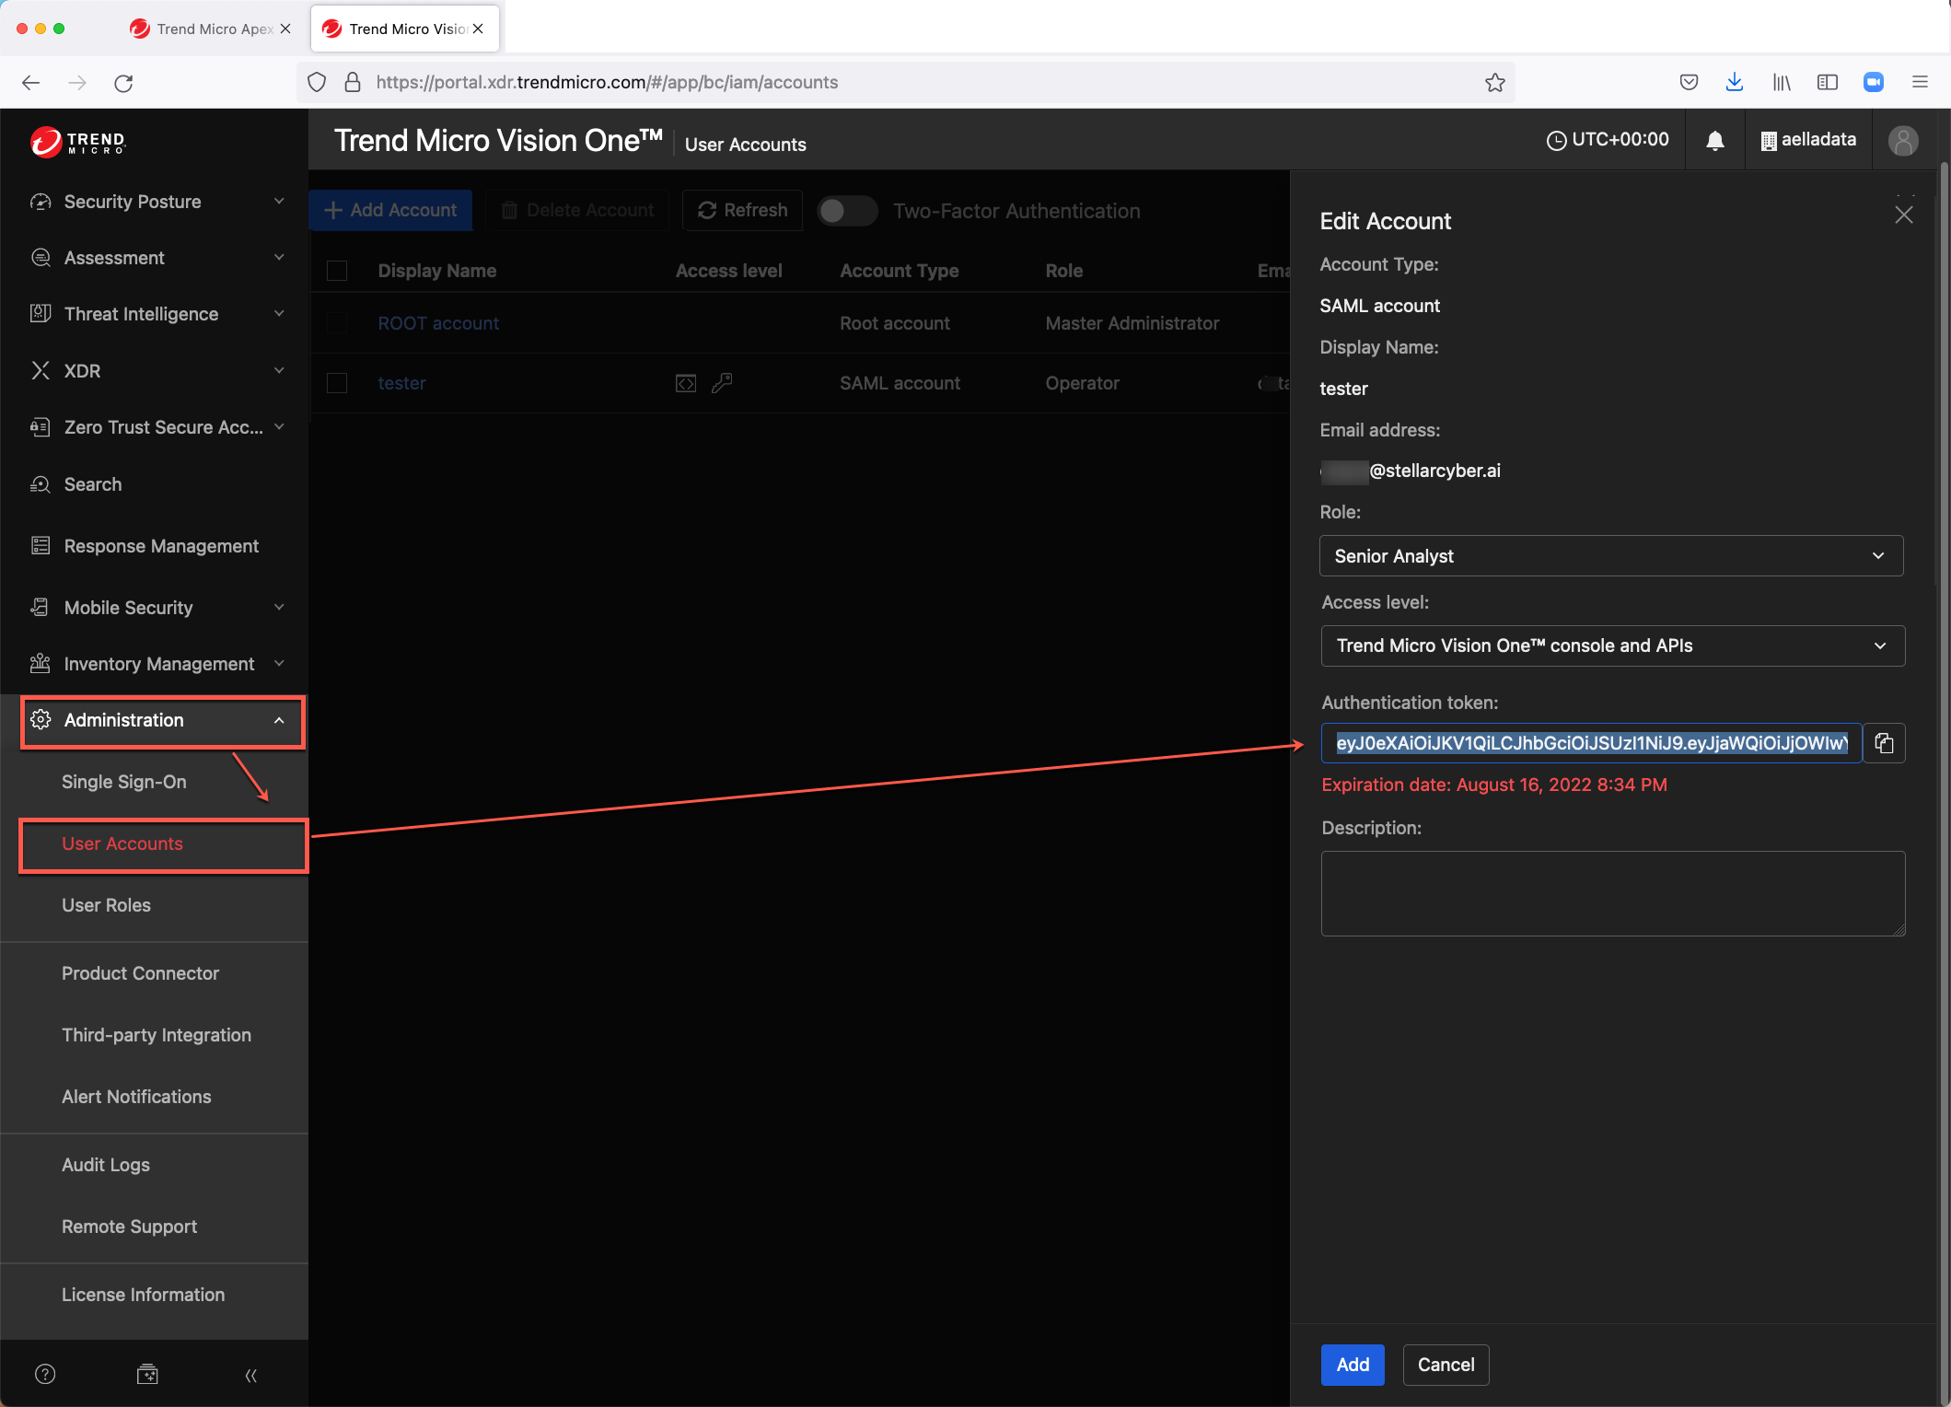Toggle Two-Factor Authentication switch

click(x=846, y=211)
